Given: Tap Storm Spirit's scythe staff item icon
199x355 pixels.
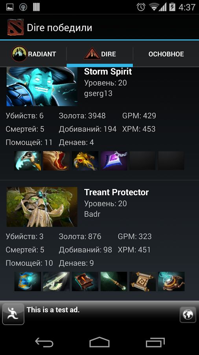Looking at the screenshot, I should tap(28, 161).
